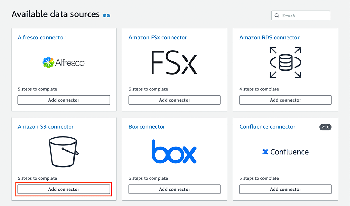Screen dimensions: 350x206
Task: Click the blue box logo
Action: point(174,152)
